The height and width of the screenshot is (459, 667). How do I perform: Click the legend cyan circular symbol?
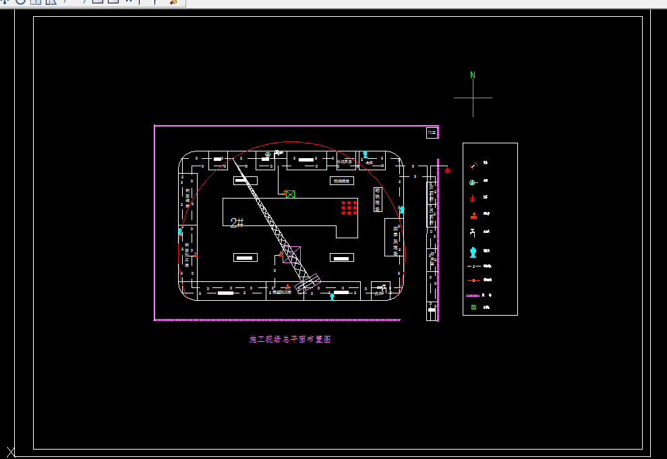click(473, 182)
